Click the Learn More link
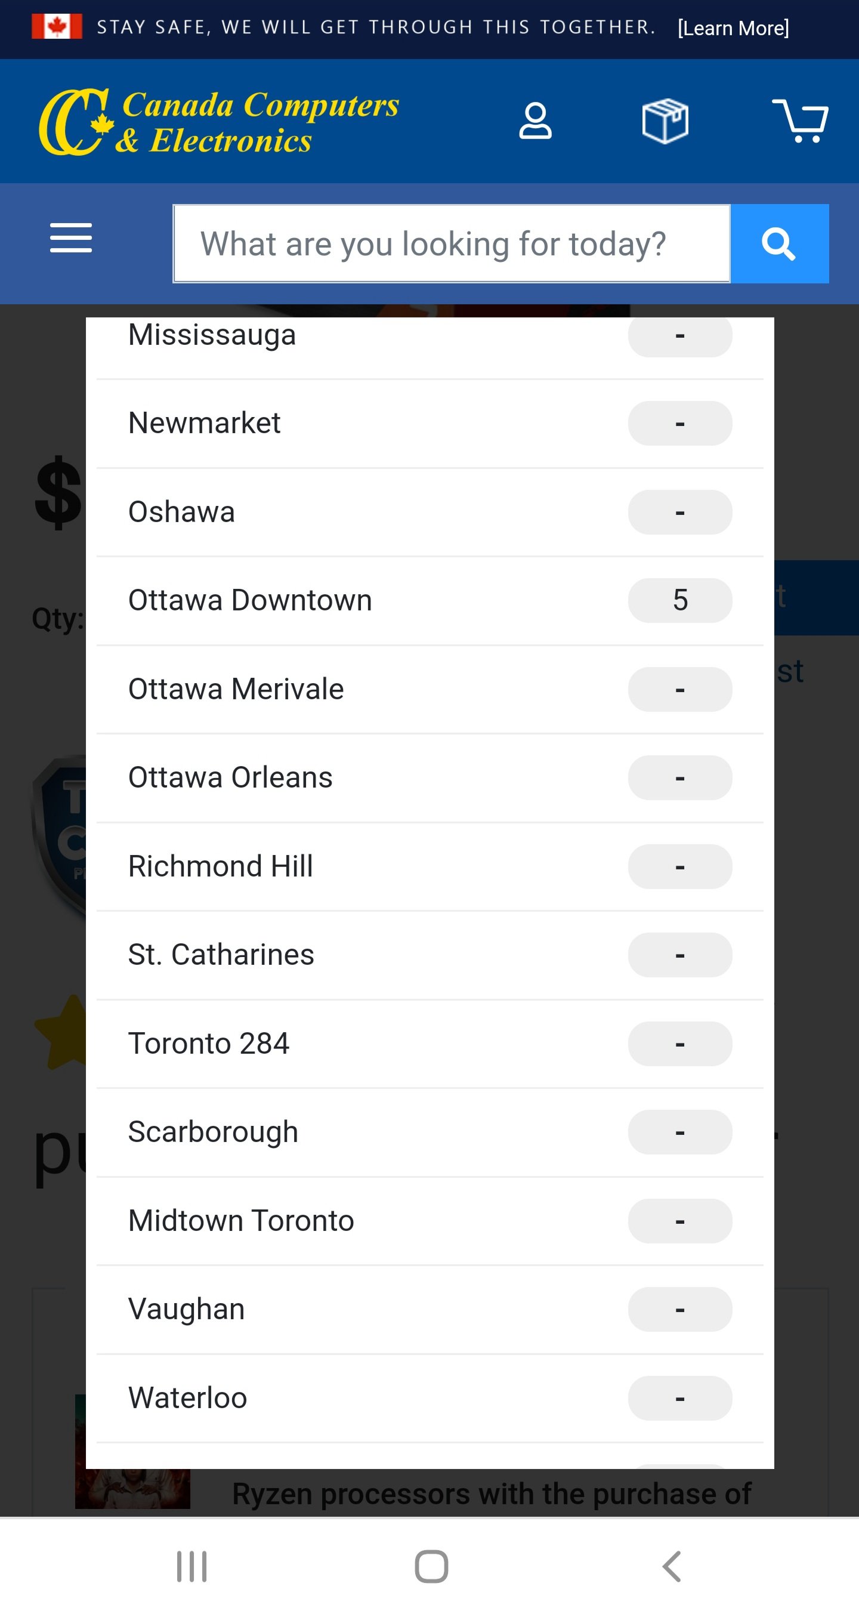Screen dimensions: 859x1617 point(733,28)
